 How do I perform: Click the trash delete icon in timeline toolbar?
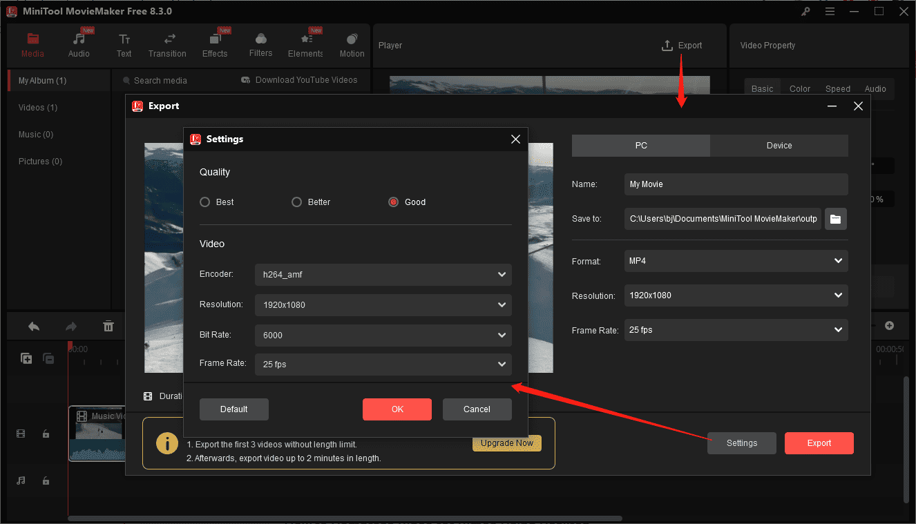pyautogui.click(x=108, y=327)
